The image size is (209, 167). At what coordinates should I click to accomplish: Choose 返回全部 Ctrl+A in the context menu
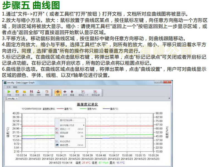tap(70, 133)
